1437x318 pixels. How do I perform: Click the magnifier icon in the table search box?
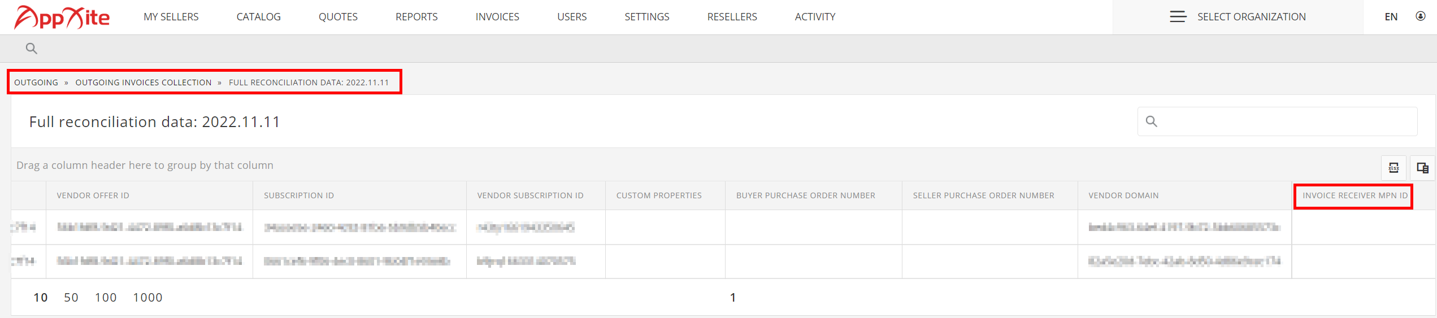[x=1151, y=121]
